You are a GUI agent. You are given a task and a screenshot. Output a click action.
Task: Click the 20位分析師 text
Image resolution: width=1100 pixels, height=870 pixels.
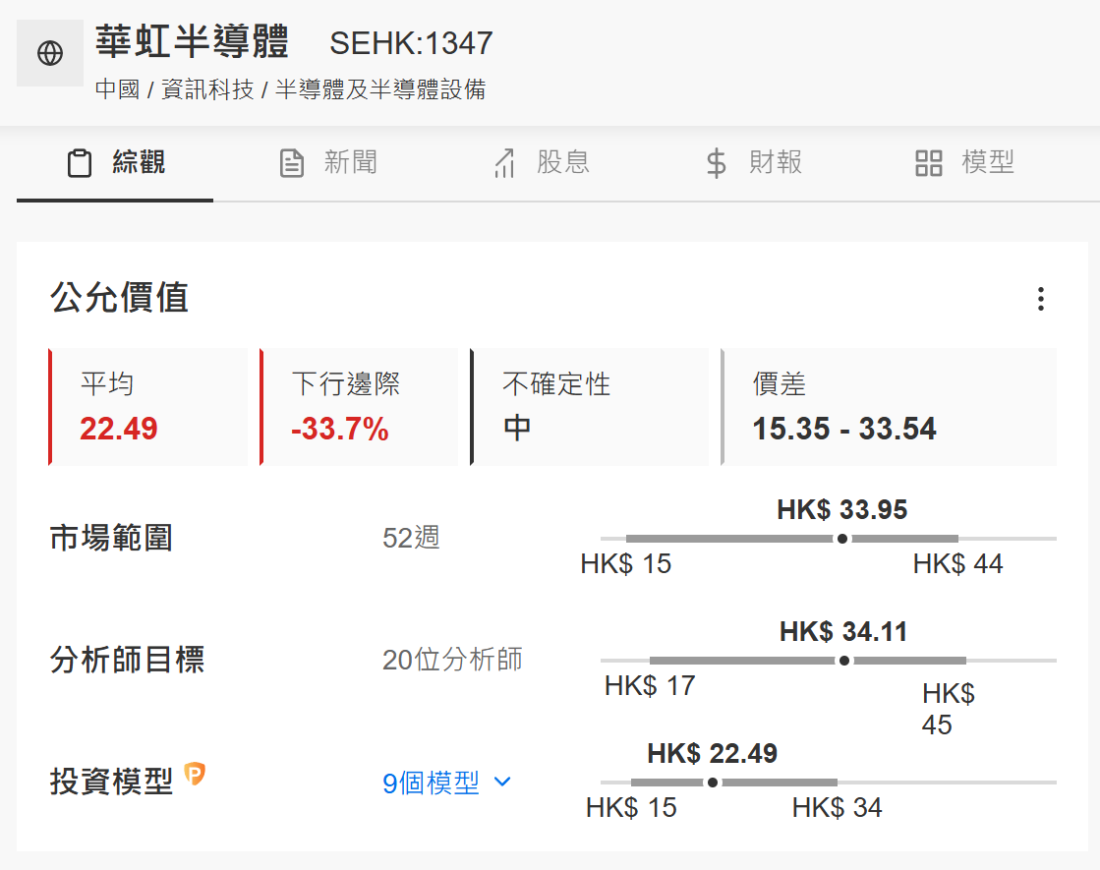coord(452,660)
